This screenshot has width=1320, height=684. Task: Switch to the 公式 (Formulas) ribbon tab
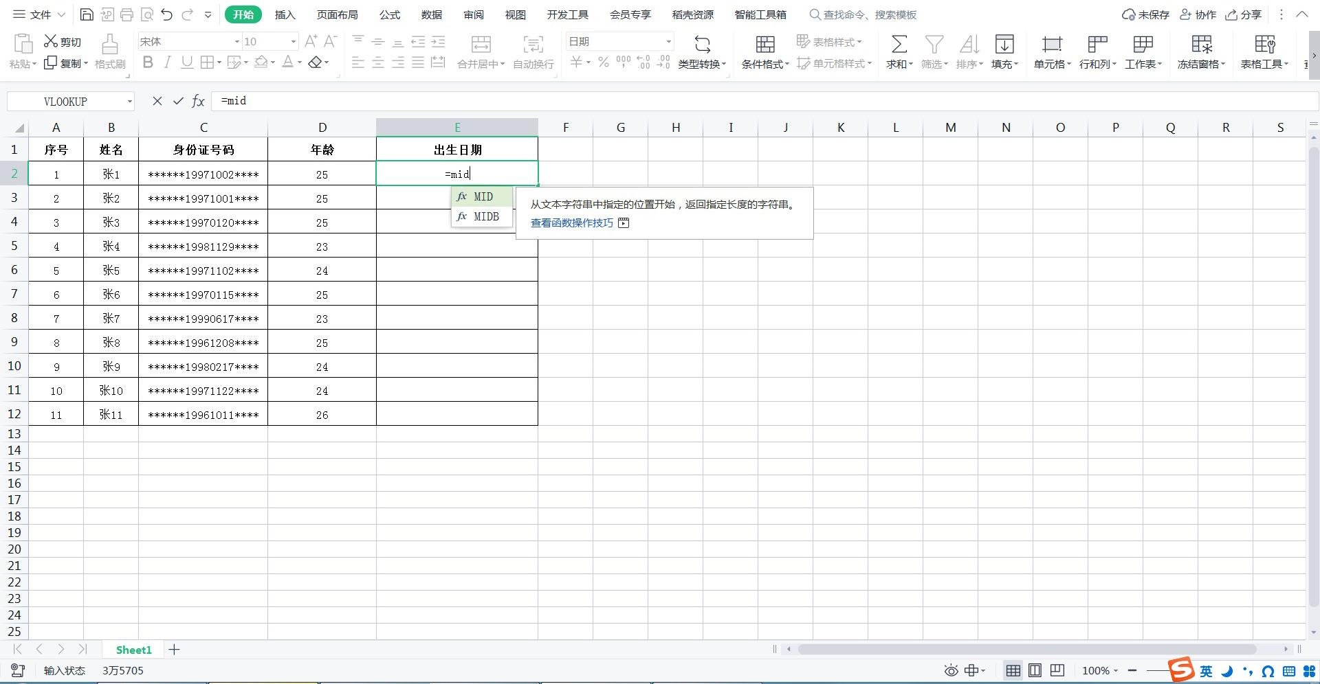pos(389,14)
